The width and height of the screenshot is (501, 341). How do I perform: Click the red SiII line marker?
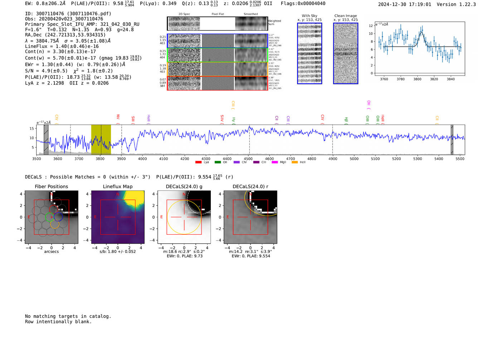[133, 120]
